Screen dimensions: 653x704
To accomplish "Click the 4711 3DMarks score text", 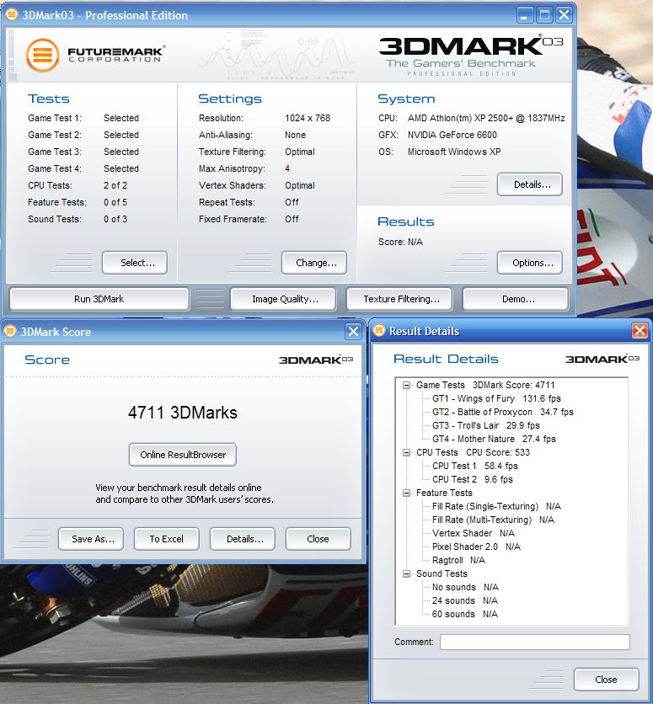I will tap(183, 413).
